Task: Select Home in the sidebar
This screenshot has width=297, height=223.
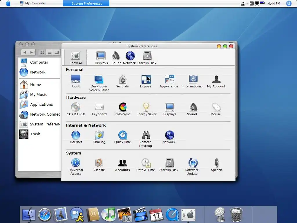Action: 30,84
